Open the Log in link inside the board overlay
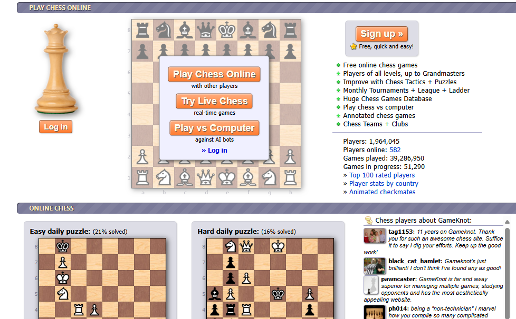The width and height of the screenshot is (516, 319). coord(214,150)
